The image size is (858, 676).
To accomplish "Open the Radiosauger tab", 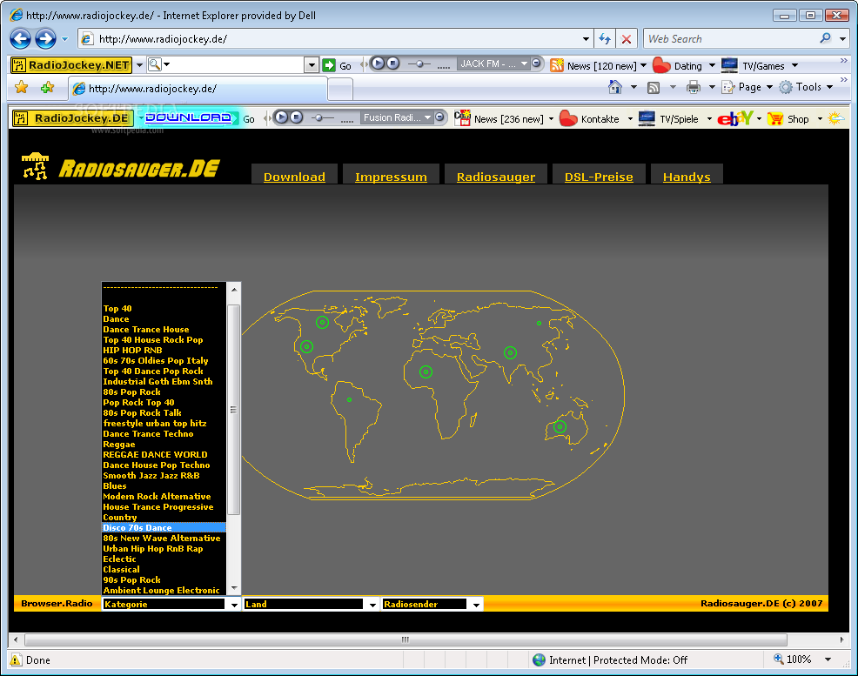I will click(x=496, y=176).
